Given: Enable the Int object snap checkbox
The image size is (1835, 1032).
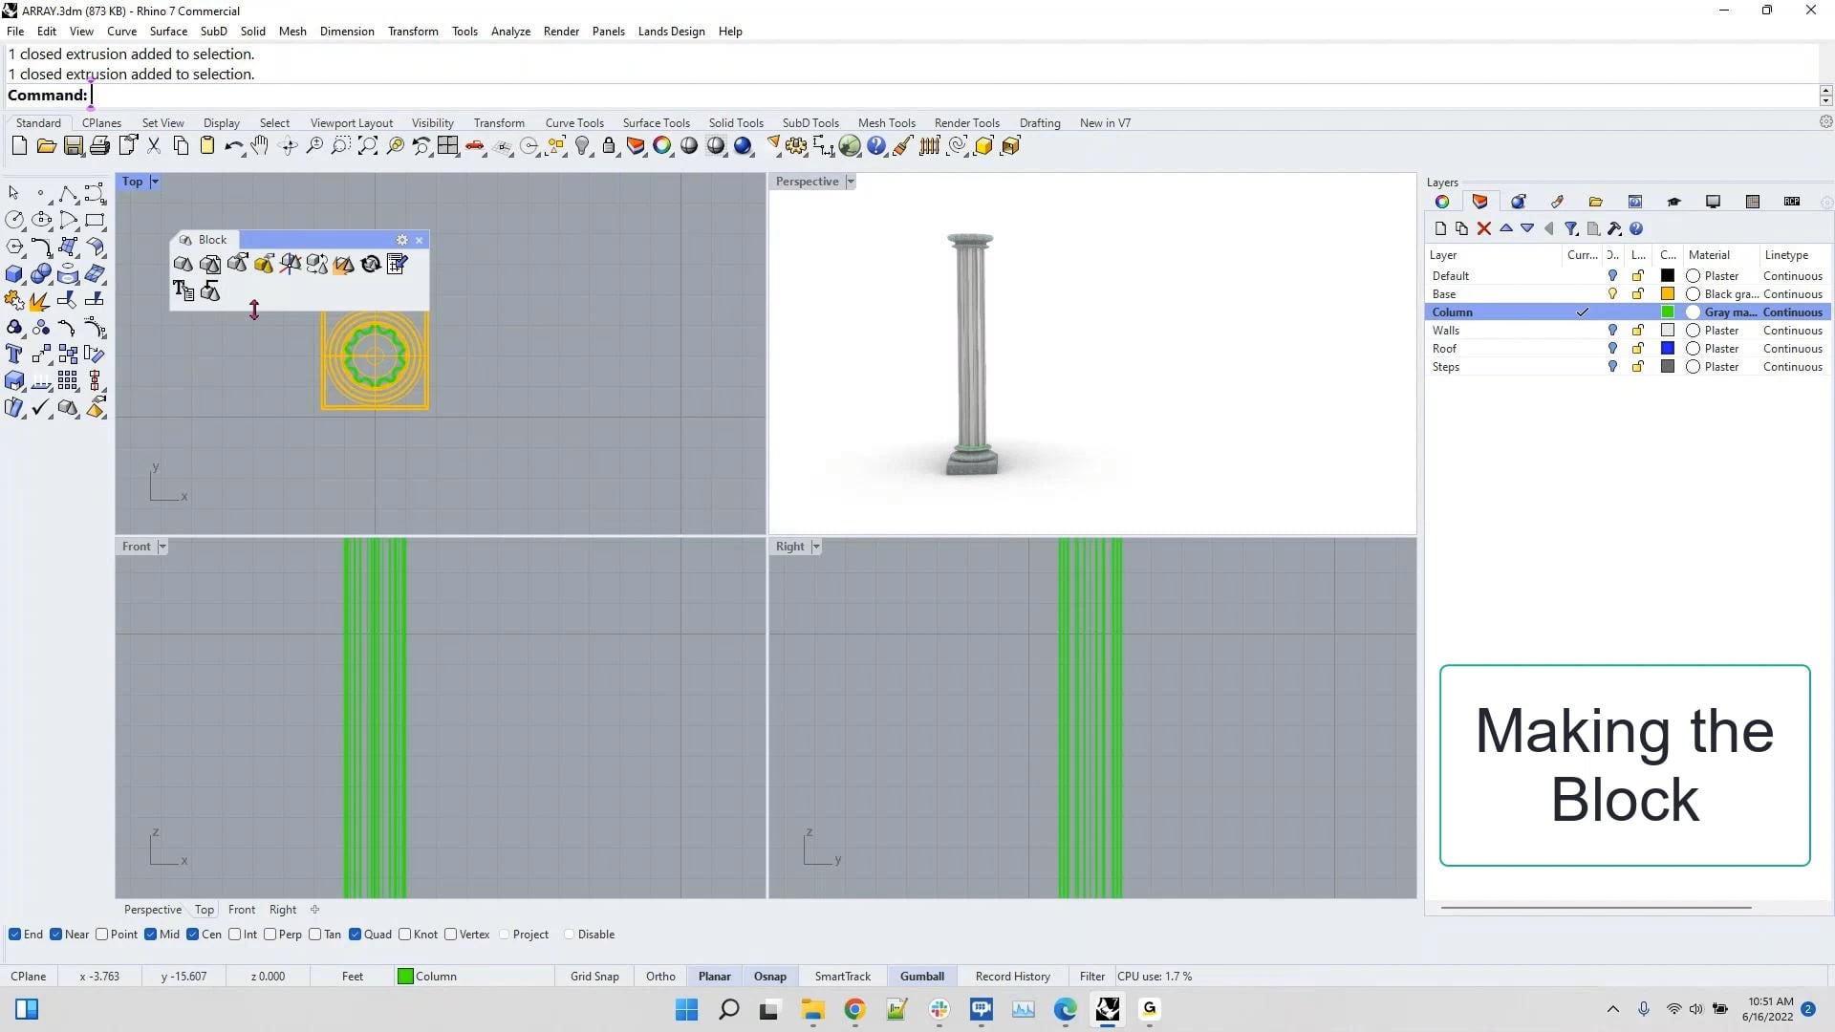Looking at the screenshot, I should point(236,934).
